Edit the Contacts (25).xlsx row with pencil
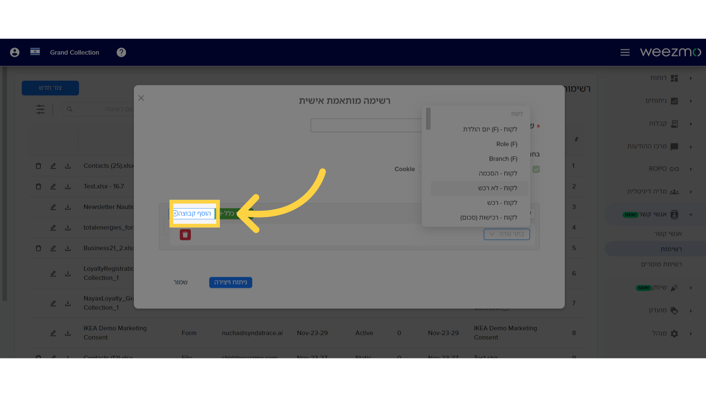Screen dimensions: 706x397 click(53, 166)
